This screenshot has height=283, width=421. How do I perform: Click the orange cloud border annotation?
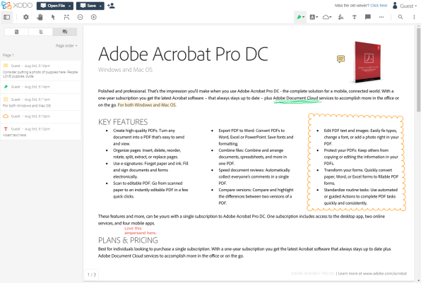click(356, 162)
